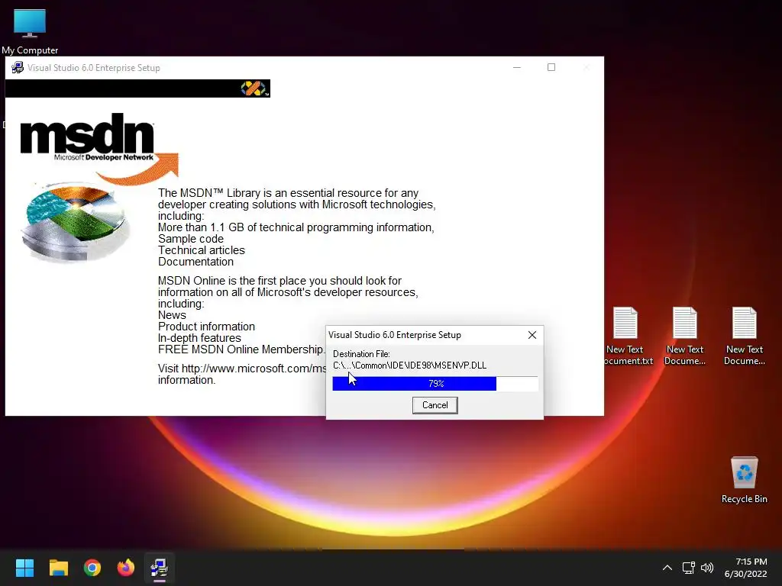Click the 'Documentation' line
This screenshot has height=586, width=782.
pyautogui.click(x=195, y=262)
